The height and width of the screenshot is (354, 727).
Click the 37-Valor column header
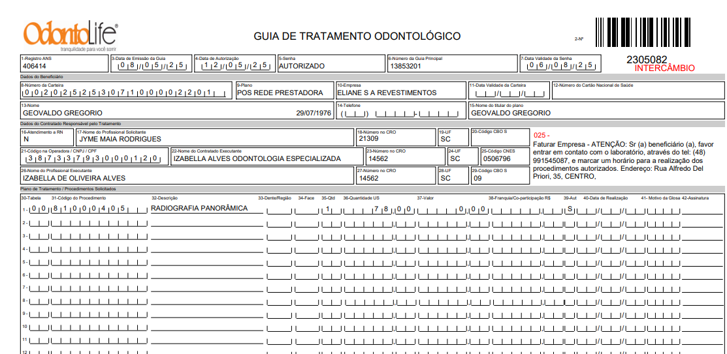(x=425, y=198)
